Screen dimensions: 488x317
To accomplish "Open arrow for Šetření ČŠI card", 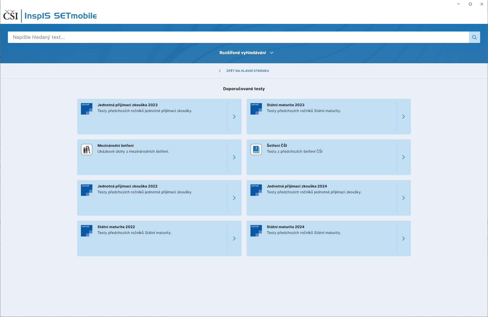I will [403, 157].
